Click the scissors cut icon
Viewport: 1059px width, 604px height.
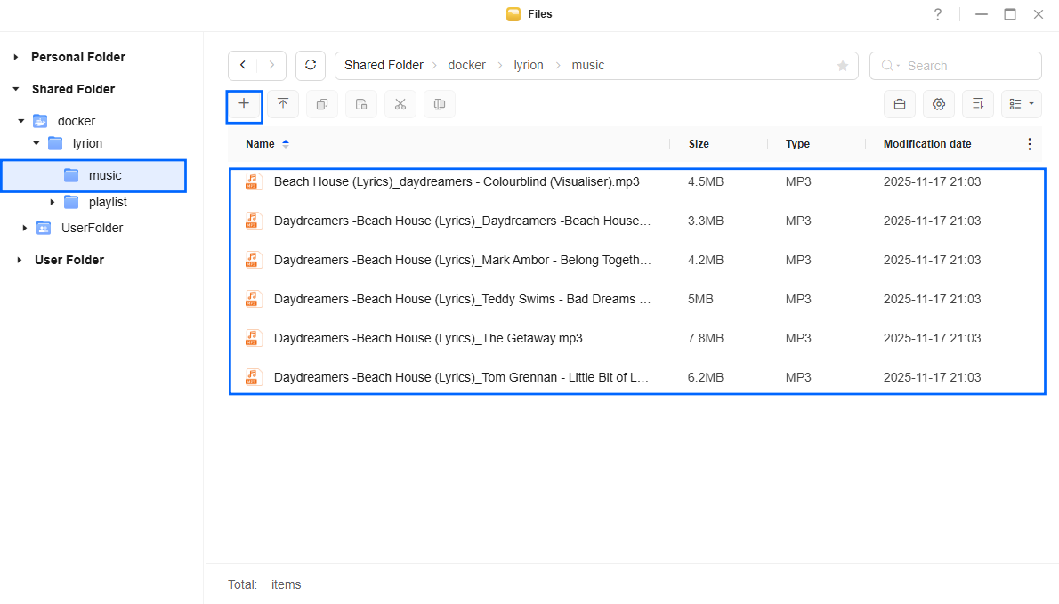pos(400,104)
